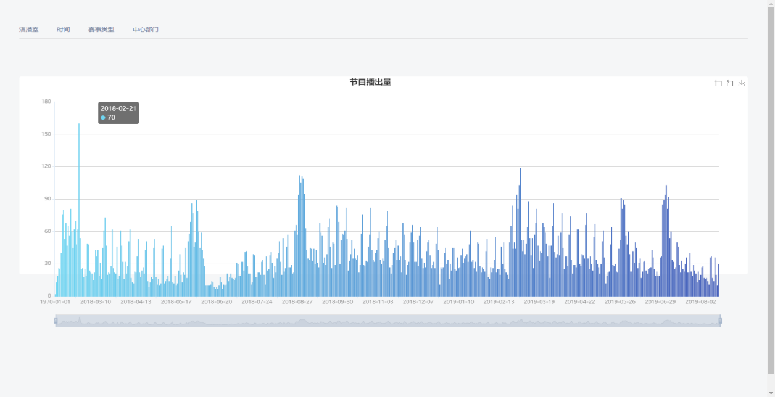
Task: Click the tallest bar reaching 160
Action: tap(79, 210)
